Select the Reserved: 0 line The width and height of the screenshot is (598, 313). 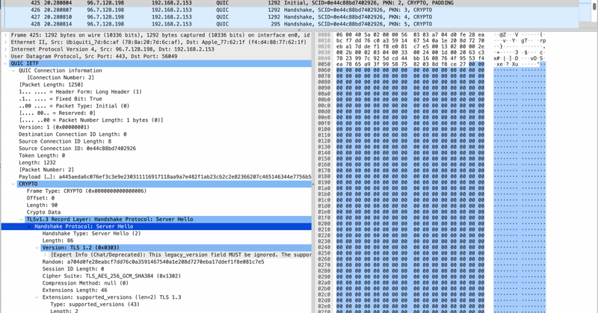tap(58, 113)
